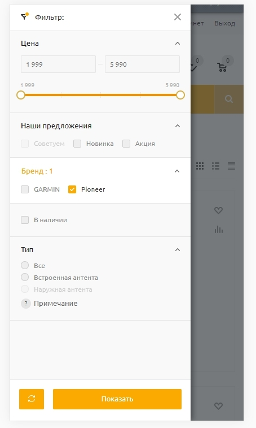Switch to grid view icon
Image resolution: width=256 pixels, height=428 pixels.
coord(200,166)
